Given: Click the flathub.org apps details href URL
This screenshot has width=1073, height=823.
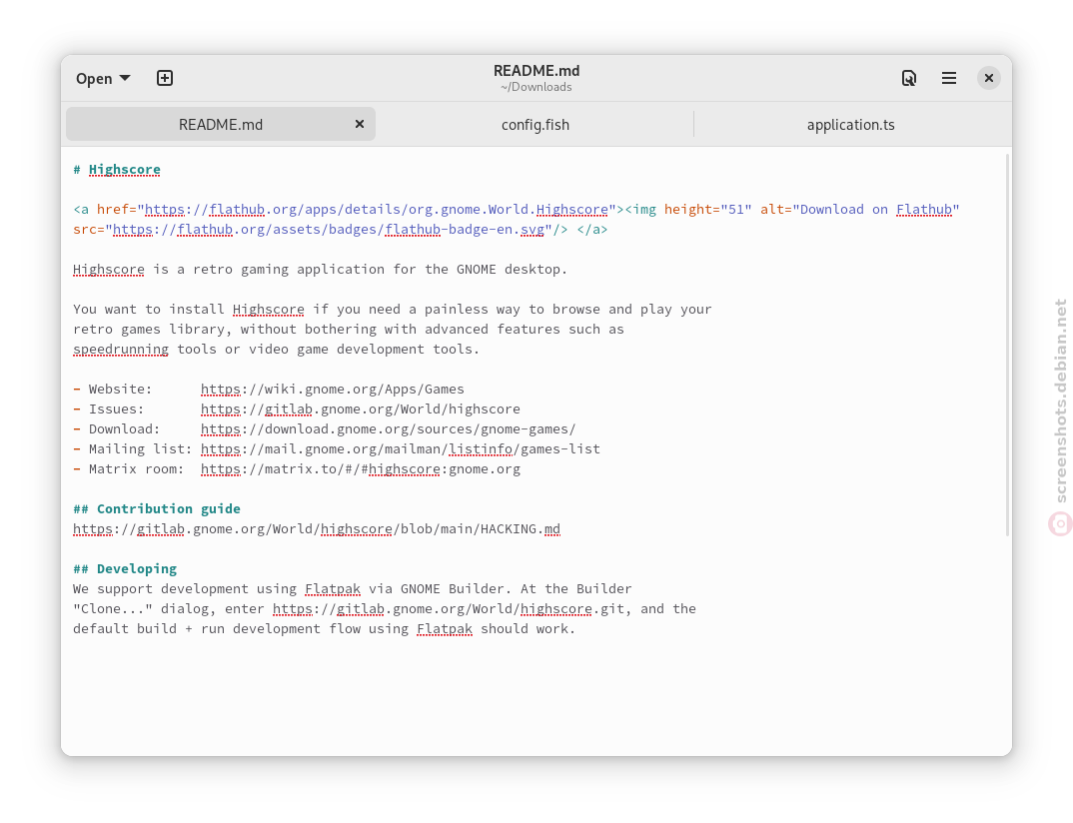Looking at the screenshot, I should coord(377,210).
